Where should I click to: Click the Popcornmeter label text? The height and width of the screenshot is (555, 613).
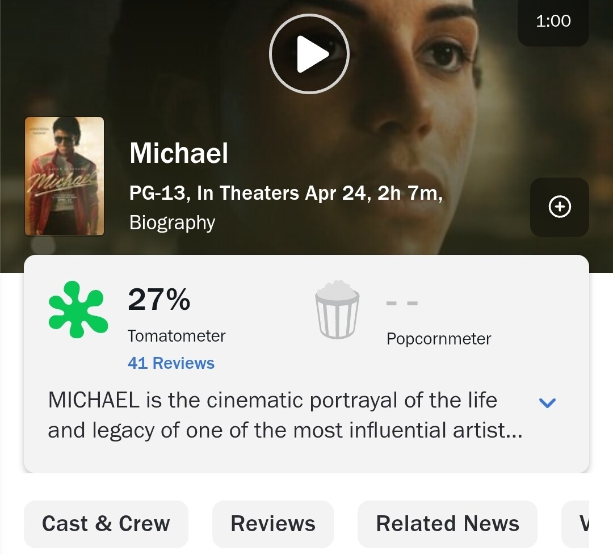(439, 339)
